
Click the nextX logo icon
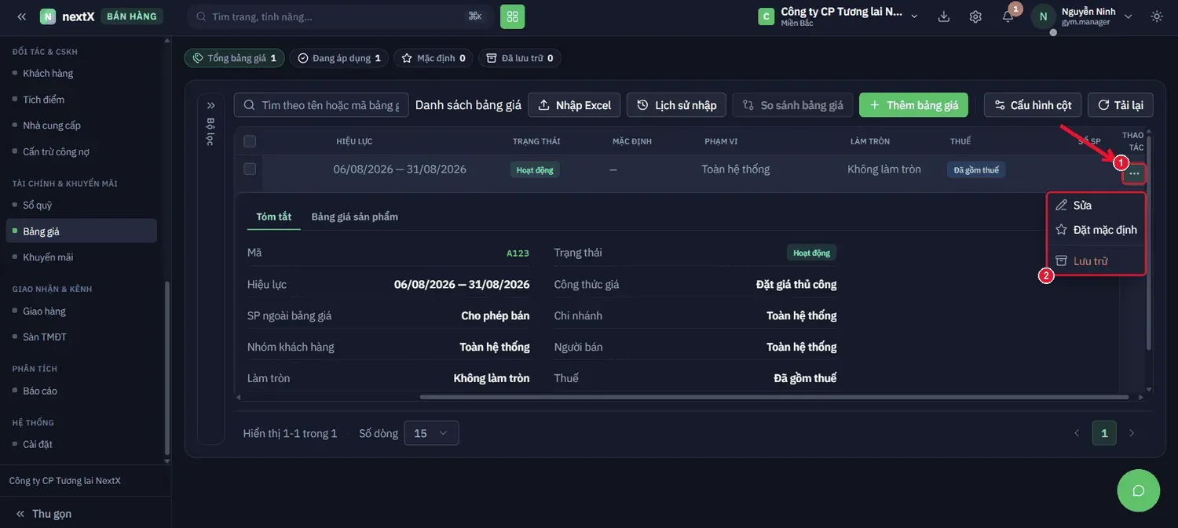(x=48, y=16)
